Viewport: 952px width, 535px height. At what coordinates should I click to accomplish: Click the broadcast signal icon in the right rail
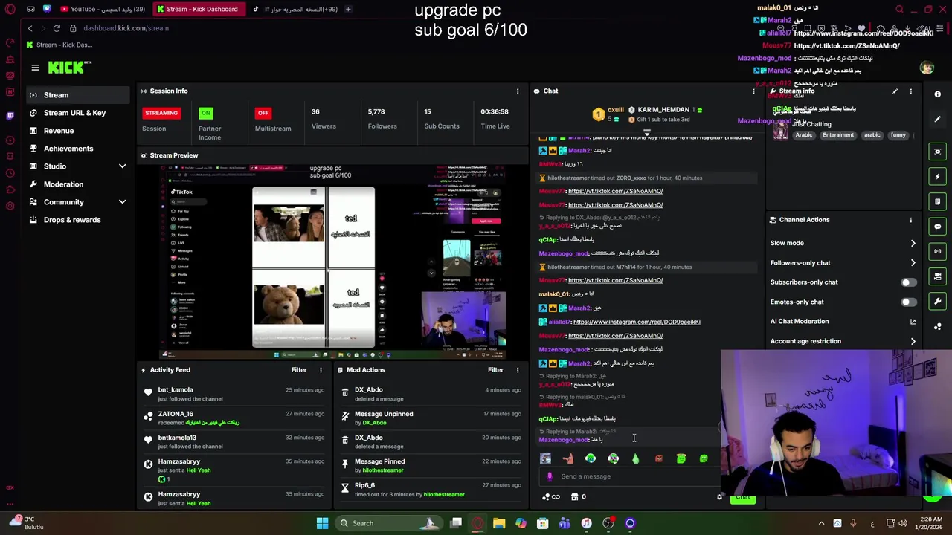(x=937, y=251)
